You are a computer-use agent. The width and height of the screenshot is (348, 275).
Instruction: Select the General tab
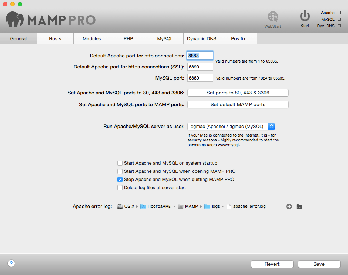[19, 38]
